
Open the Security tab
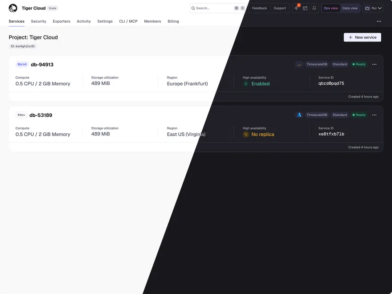(38, 21)
